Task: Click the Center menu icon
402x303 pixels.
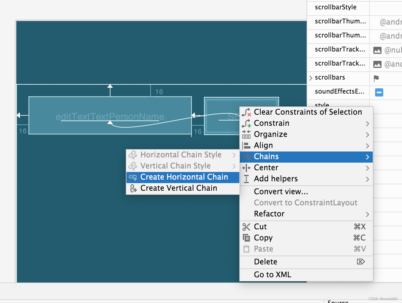Action: click(x=246, y=168)
